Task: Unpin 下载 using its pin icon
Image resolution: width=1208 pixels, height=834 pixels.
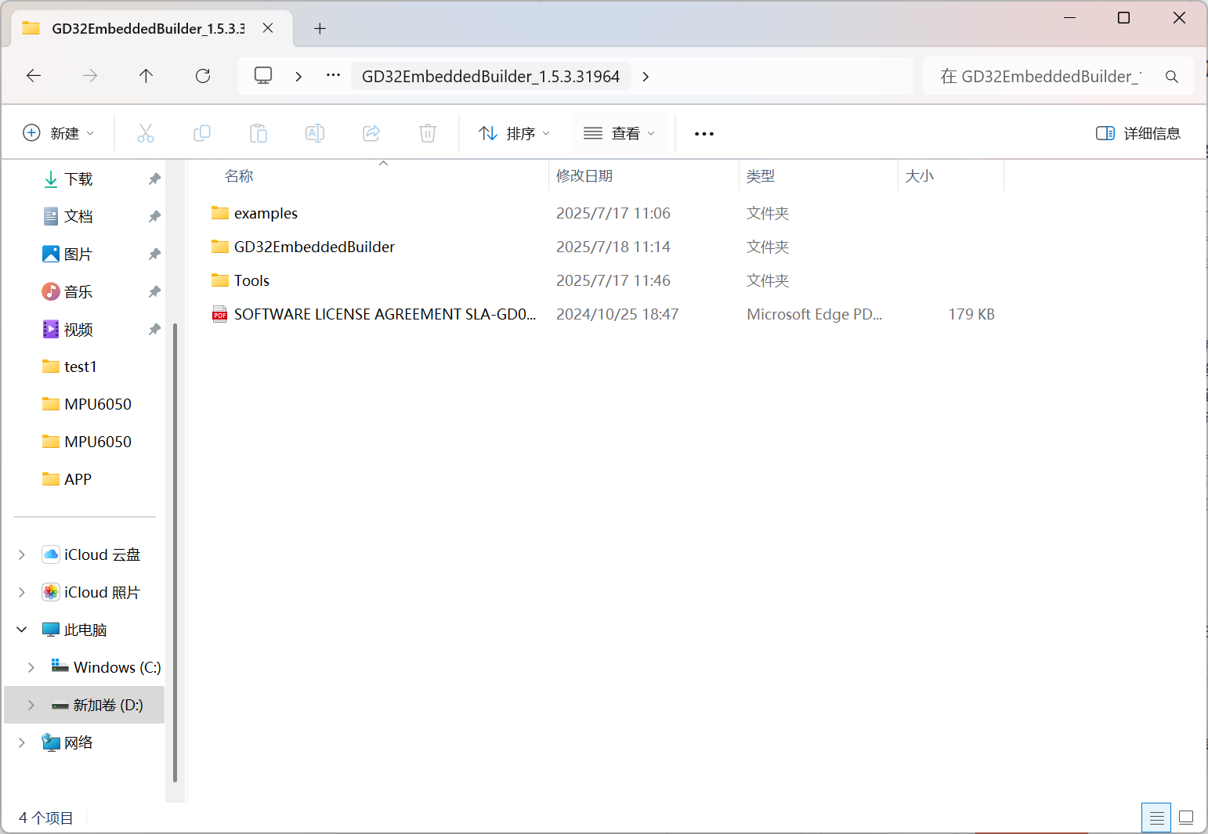Action: [154, 179]
